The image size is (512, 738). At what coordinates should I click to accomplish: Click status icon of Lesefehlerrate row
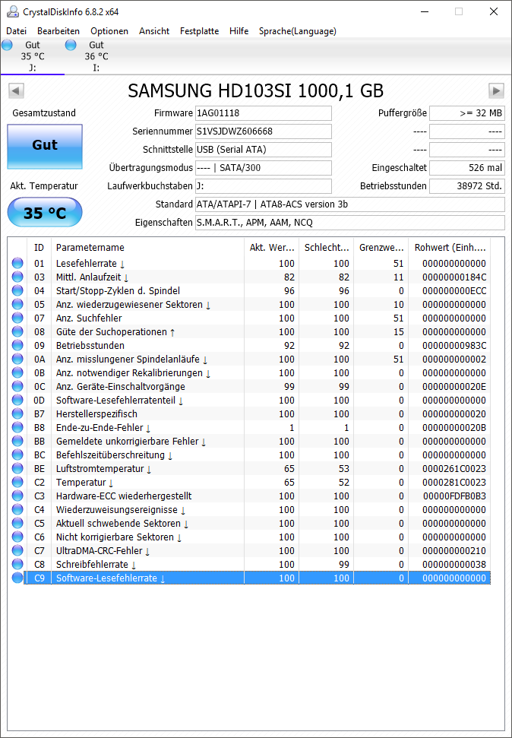pyautogui.click(x=17, y=264)
